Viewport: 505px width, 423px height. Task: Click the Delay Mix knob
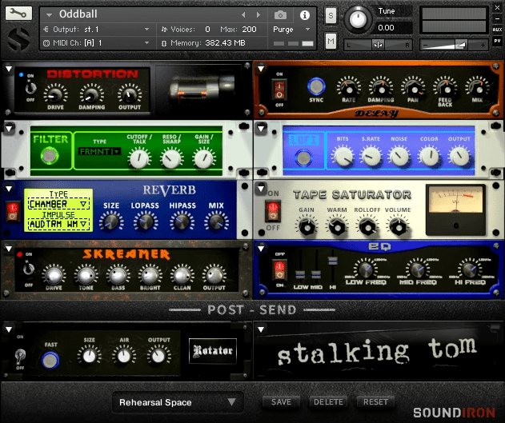click(x=477, y=87)
